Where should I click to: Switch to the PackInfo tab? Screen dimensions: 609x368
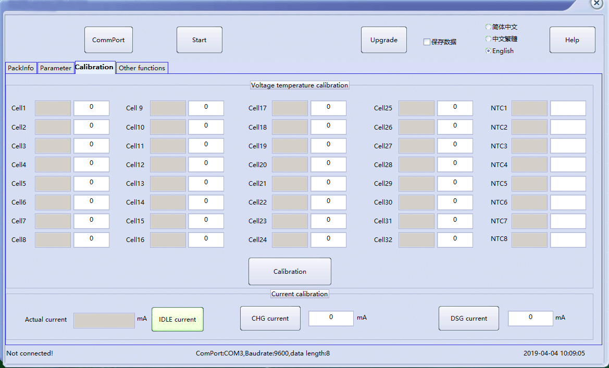(21, 68)
